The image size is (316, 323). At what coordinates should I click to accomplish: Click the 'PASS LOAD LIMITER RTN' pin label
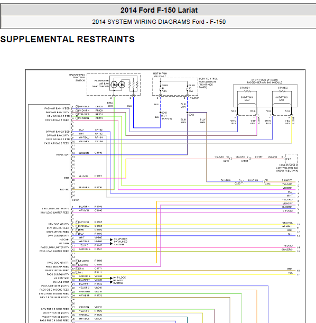55,247
